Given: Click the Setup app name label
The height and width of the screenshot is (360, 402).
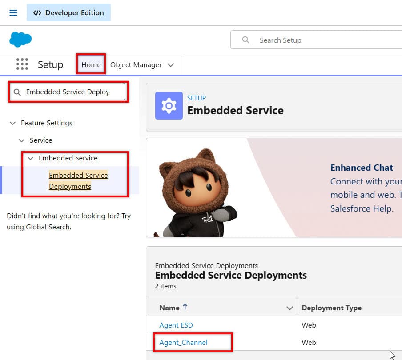Looking at the screenshot, I should (51, 64).
